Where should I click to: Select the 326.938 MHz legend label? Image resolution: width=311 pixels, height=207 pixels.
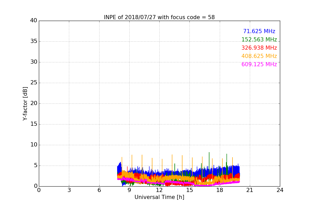259,48
